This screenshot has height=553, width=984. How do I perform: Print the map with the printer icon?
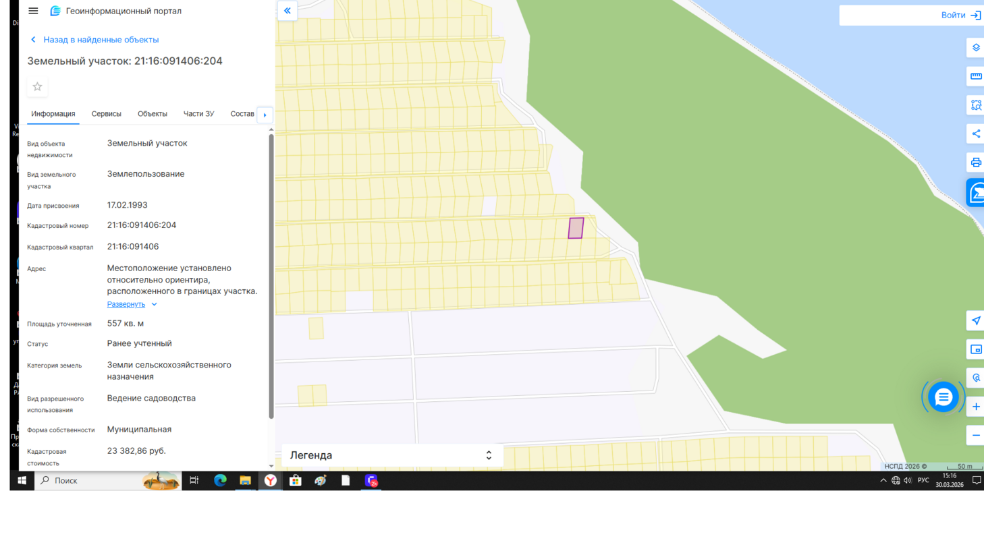pos(975,163)
